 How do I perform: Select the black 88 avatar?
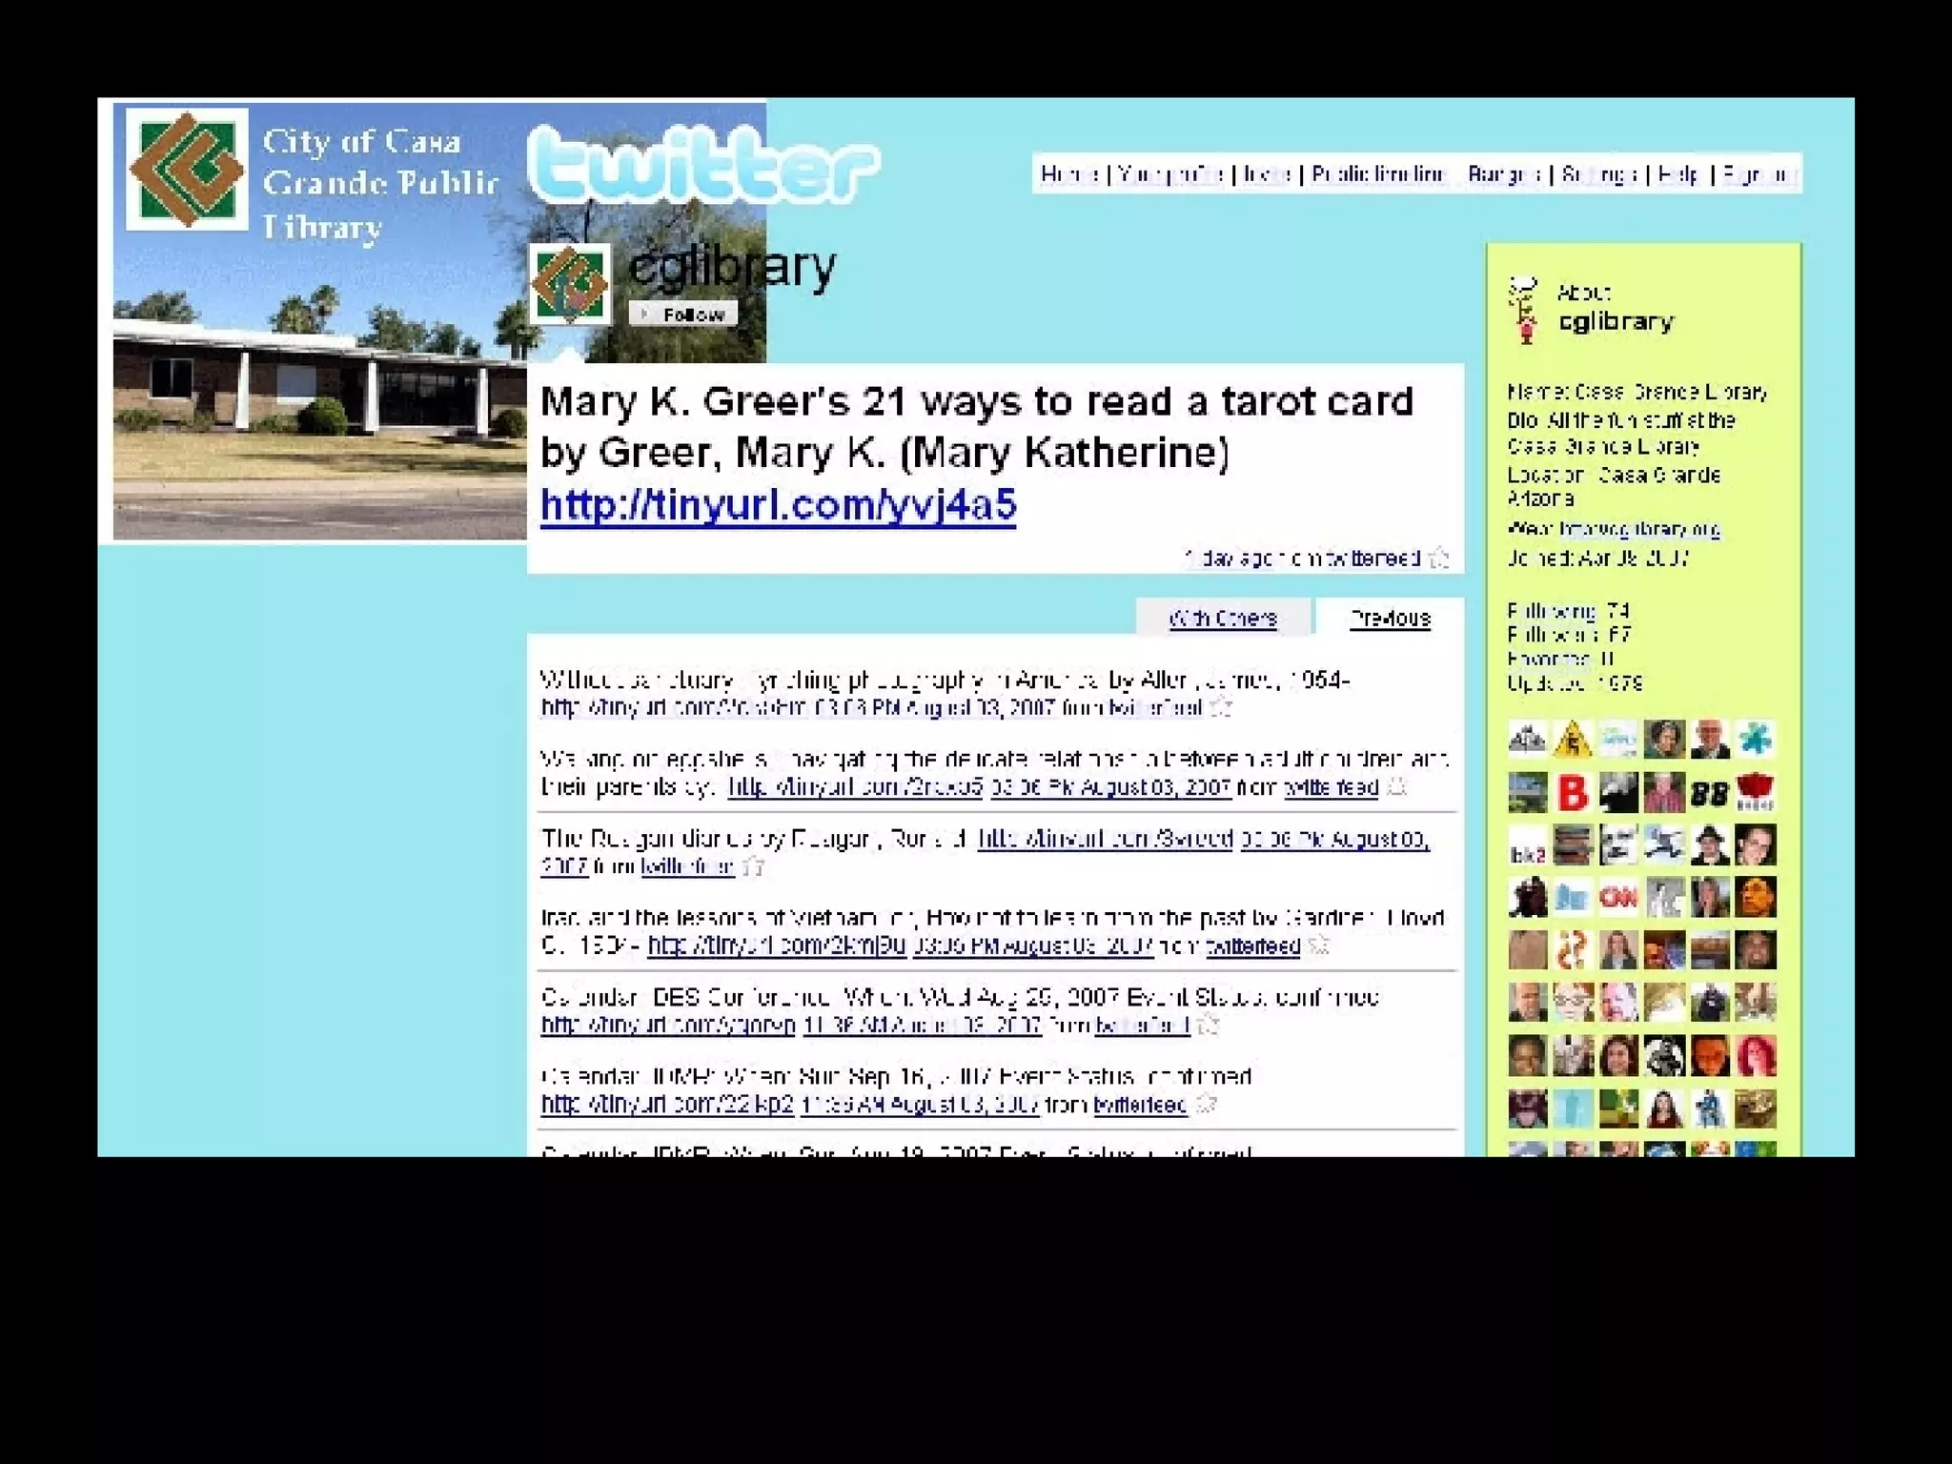point(1709,793)
